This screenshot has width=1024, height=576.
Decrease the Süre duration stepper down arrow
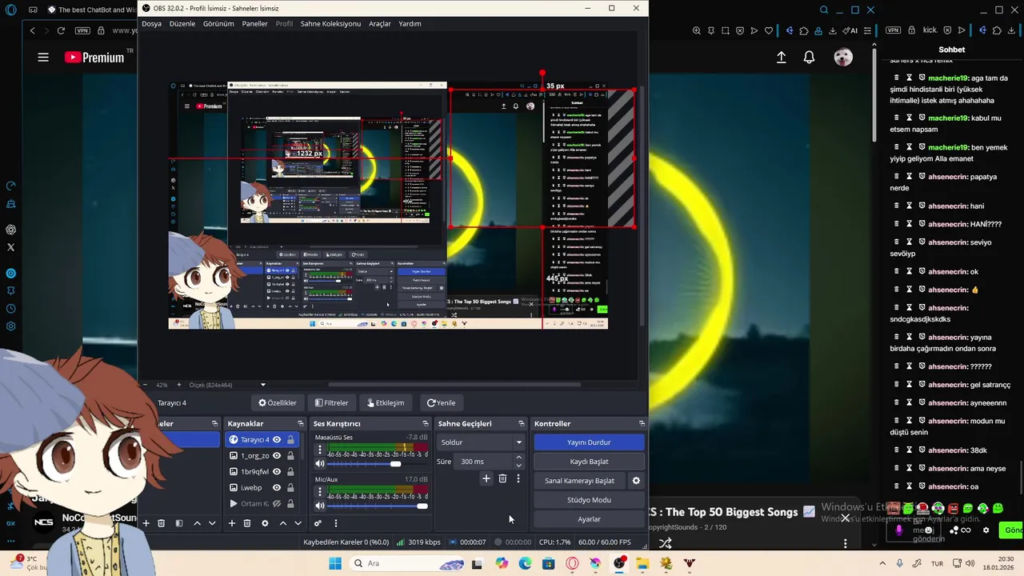coord(518,466)
